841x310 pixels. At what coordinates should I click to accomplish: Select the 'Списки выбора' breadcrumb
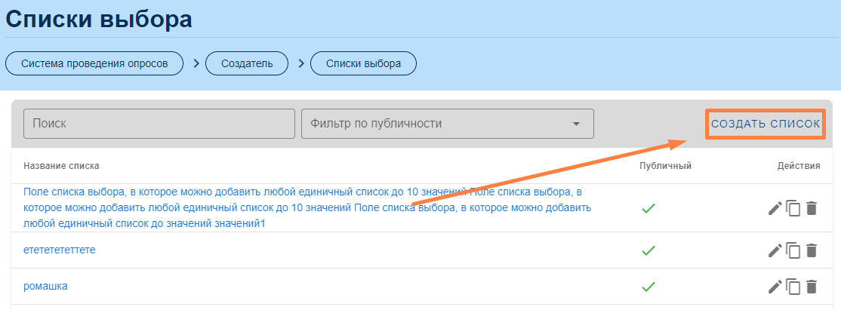click(x=363, y=63)
